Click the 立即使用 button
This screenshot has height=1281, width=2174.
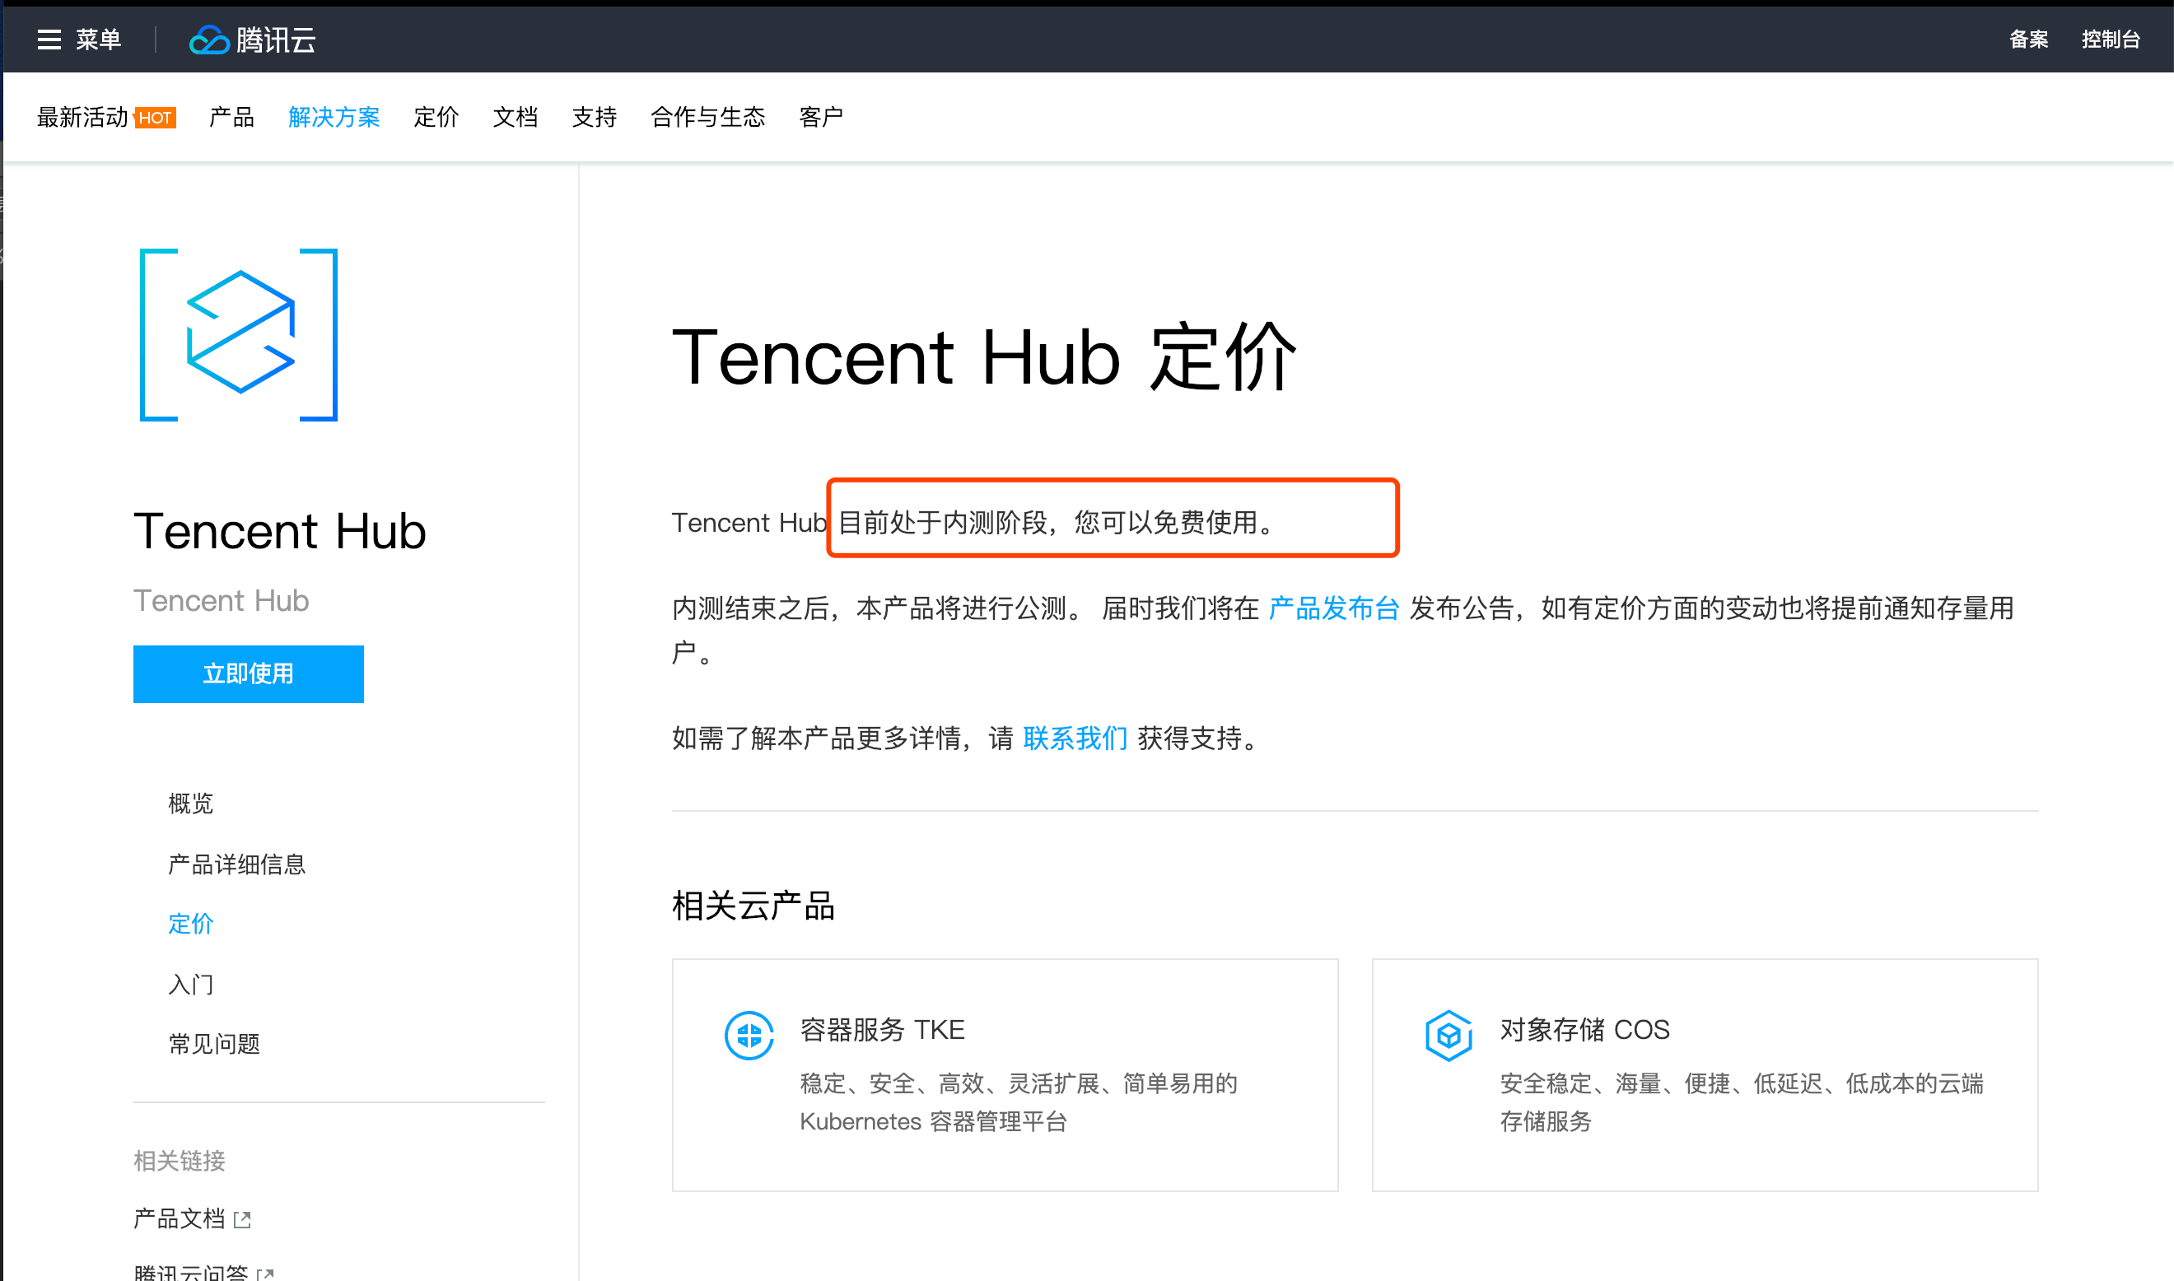248,674
